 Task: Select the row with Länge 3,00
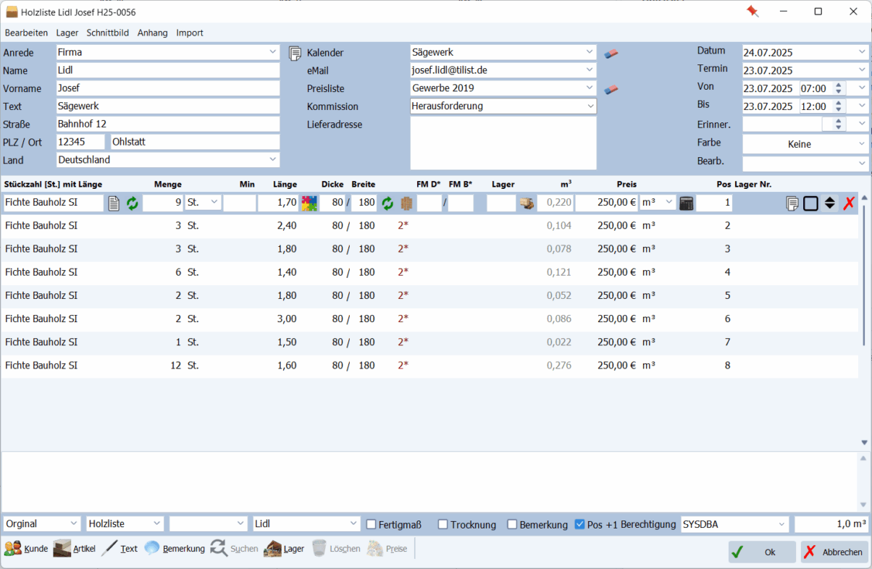click(x=431, y=319)
